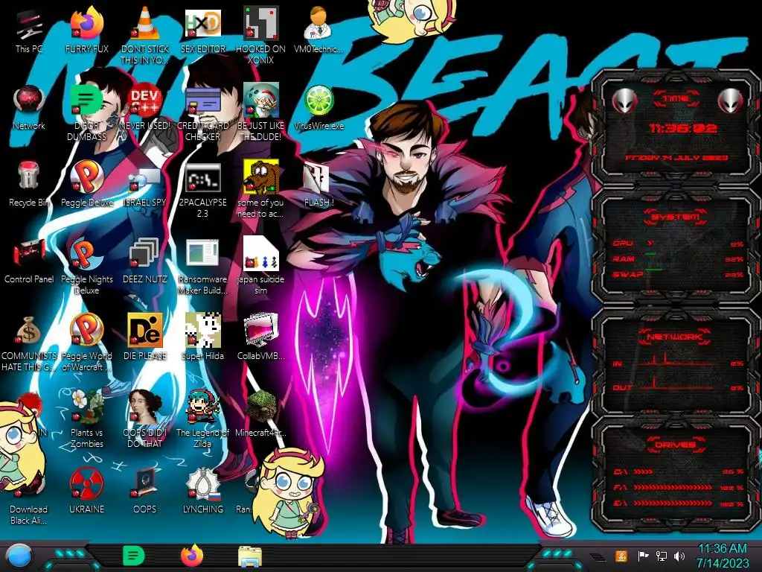The width and height of the screenshot is (762, 572).
Task: Click the 11:36:02 widget clock readout
Action: 683,128
